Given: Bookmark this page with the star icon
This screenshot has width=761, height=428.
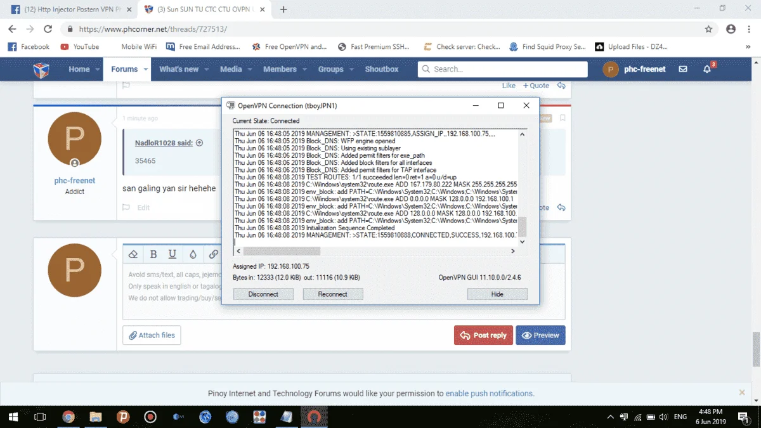Looking at the screenshot, I should pyautogui.click(x=708, y=29).
